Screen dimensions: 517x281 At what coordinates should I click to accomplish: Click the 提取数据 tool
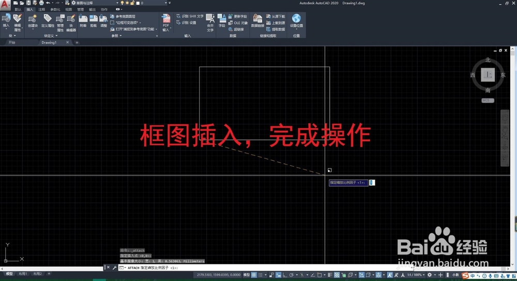click(x=276, y=29)
